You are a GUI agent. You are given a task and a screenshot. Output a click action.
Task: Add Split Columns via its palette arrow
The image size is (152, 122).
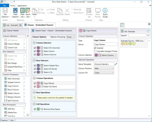click(x=24, y=101)
